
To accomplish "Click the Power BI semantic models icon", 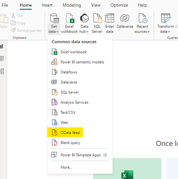I will (x=54, y=62).
